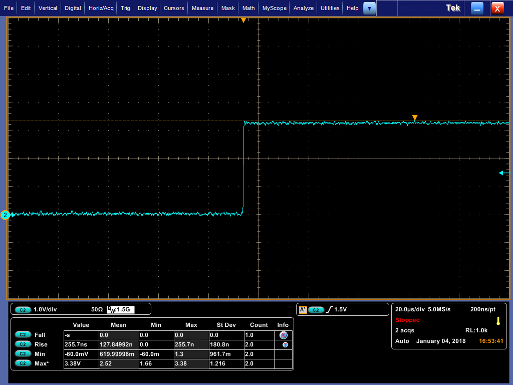
Task: Open the Trig menu
Action: (x=125, y=8)
